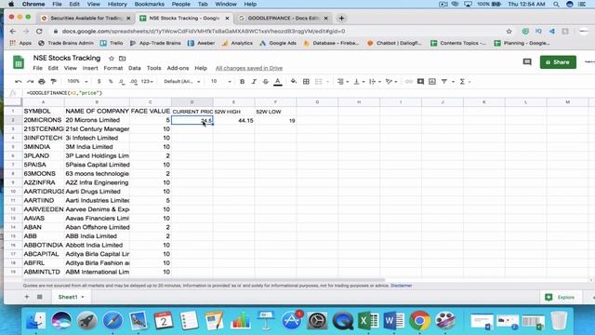This screenshot has height=335, width=595.
Task: Add a new sheet with plus button
Action: coord(27,297)
